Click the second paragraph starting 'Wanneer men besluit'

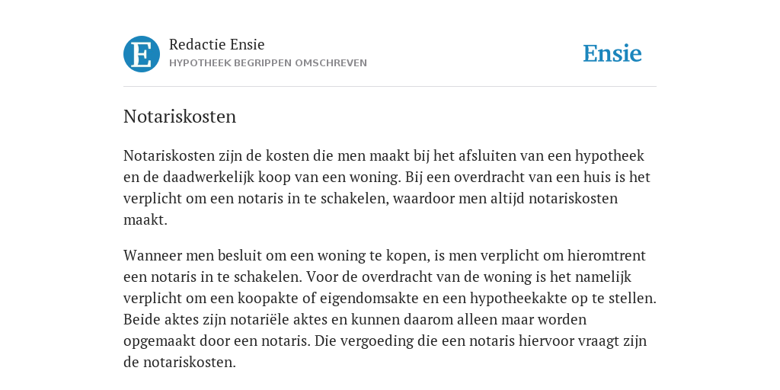(x=390, y=309)
